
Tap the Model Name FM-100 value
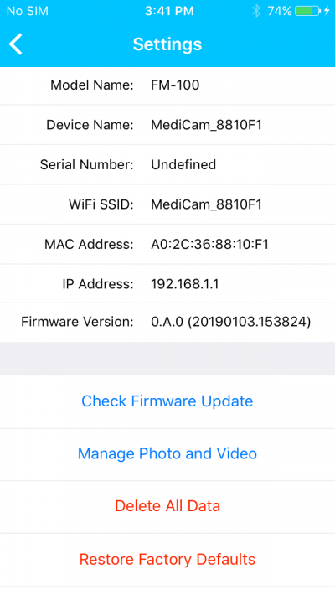coord(175,85)
